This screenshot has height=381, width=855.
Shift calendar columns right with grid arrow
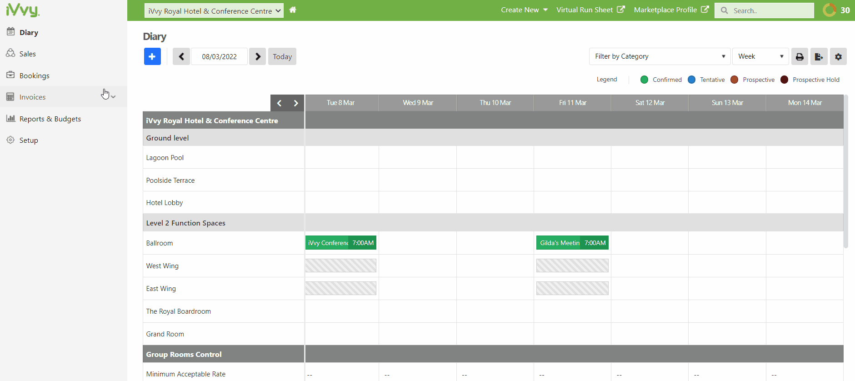296,103
